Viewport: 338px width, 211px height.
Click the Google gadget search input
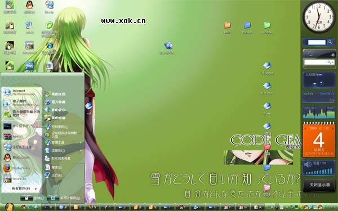315,62
